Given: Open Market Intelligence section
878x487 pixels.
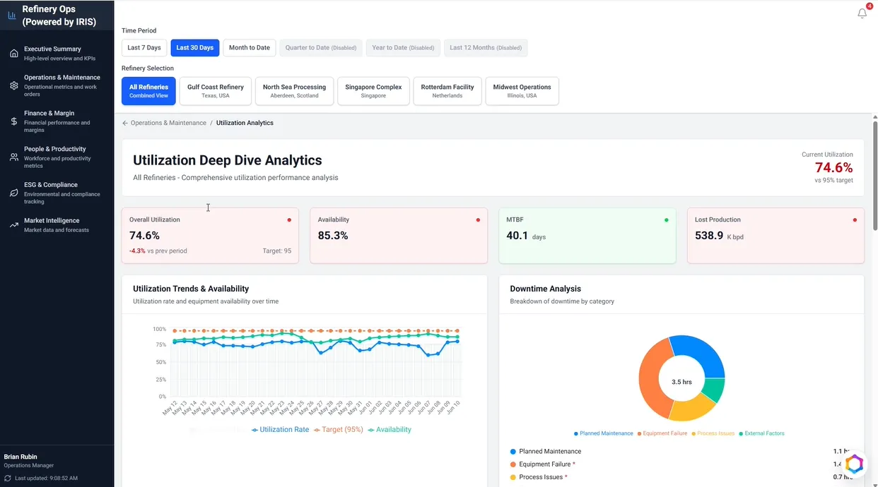Looking at the screenshot, I should coord(57,225).
